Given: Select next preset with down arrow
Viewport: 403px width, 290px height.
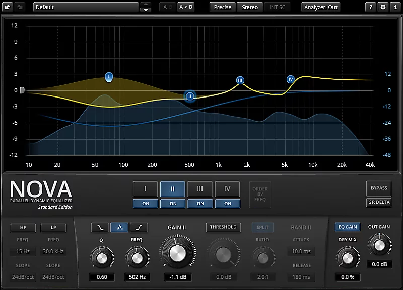Looking at the screenshot, I should [x=146, y=10].
